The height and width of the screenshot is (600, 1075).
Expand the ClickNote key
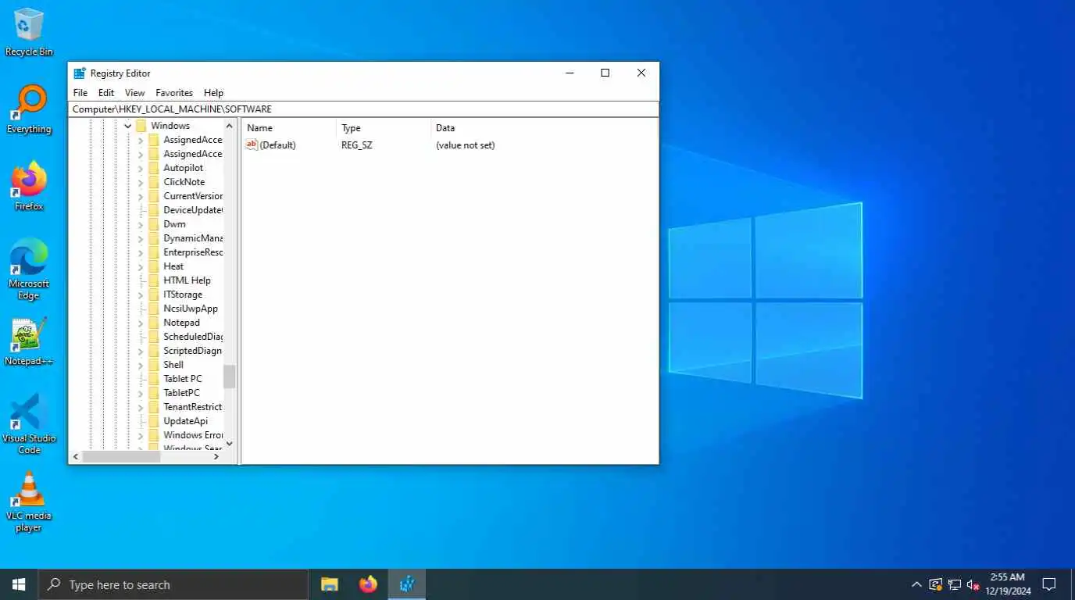point(141,182)
